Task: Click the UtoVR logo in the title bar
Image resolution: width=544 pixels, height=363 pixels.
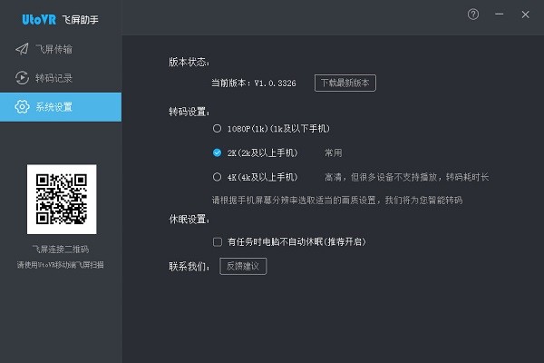Action: click(x=40, y=17)
